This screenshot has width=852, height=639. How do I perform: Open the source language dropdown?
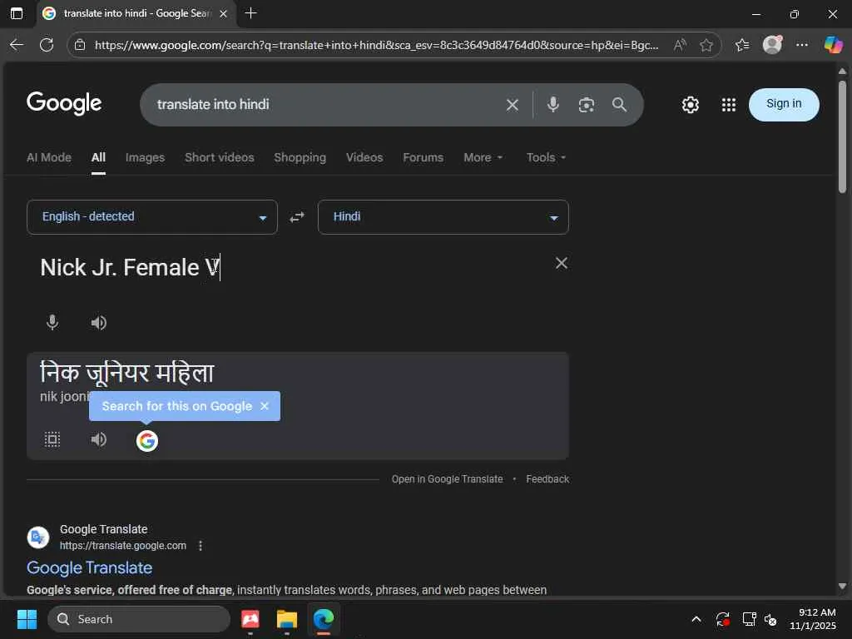(x=152, y=217)
